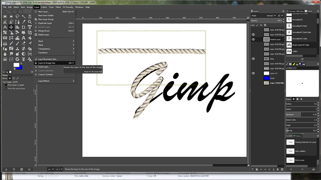Select the Smudge tool
This screenshot has height=180, width=321.
pyautogui.click(x=11, y=54)
